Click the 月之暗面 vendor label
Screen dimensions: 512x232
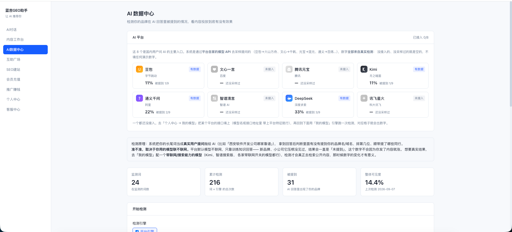click(375, 76)
